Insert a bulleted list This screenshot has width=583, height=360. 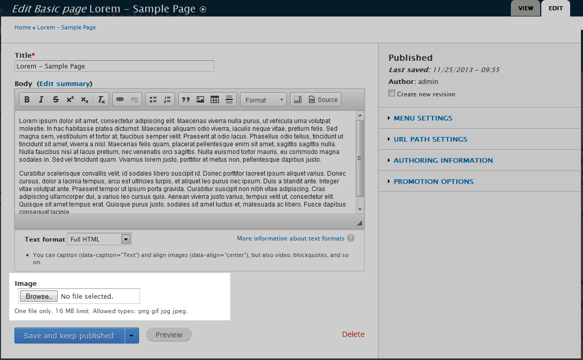pos(153,100)
